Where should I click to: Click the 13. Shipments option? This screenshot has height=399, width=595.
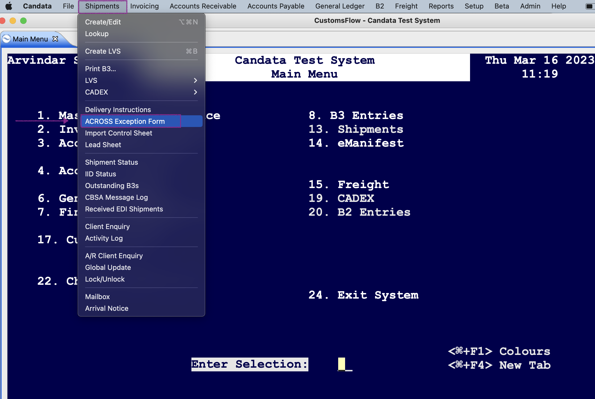pyautogui.click(x=356, y=129)
